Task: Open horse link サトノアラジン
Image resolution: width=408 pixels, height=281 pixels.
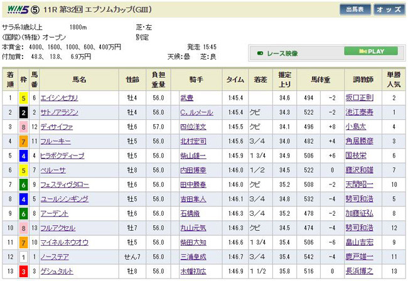Action: pos(58,112)
